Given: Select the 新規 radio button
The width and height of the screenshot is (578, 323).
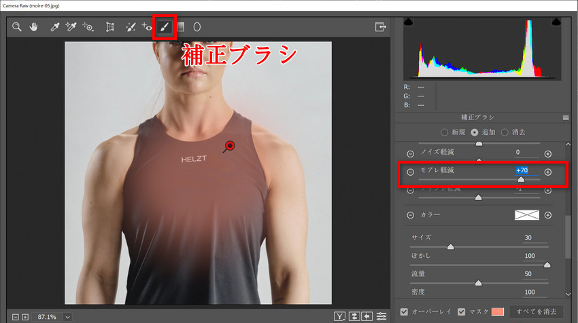Looking at the screenshot, I should pyautogui.click(x=444, y=132).
